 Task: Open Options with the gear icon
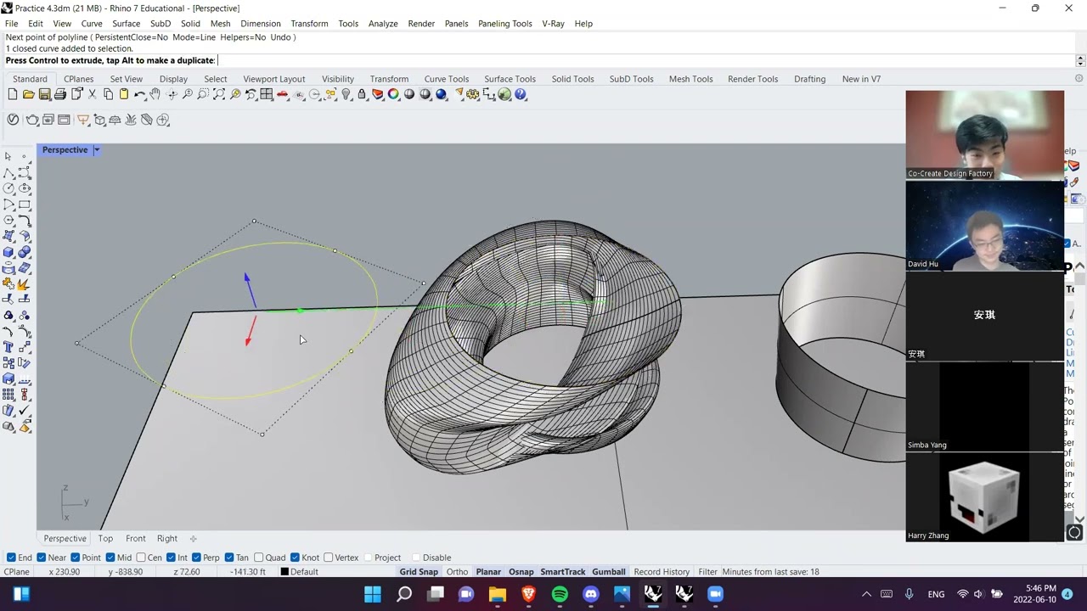tap(472, 94)
